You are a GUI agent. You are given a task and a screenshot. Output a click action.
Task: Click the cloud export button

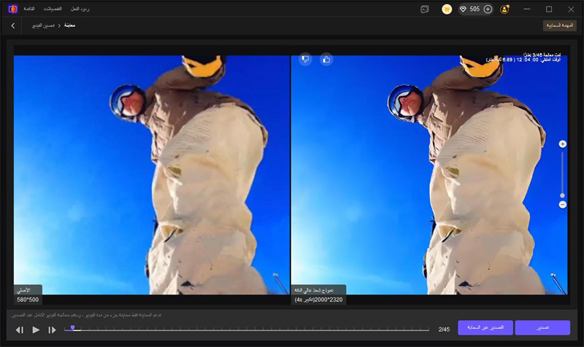pos(485,328)
